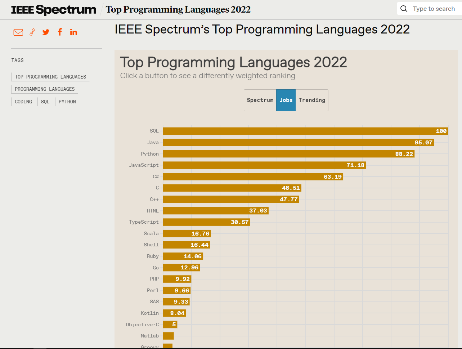Click the C bar showing 48.51
The width and height of the screenshot is (462, 349).
[232, 188]
